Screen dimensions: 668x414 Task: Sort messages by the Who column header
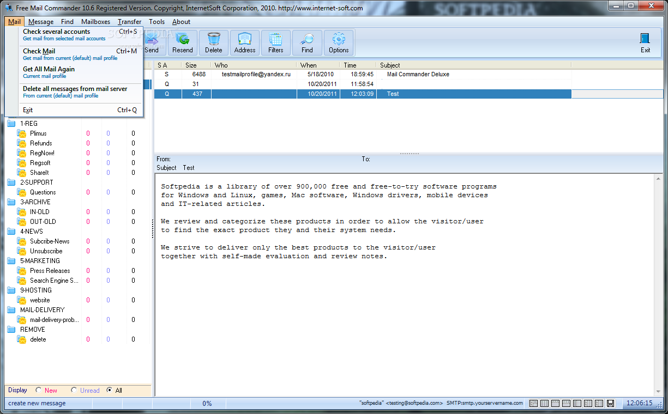point(254,65)
